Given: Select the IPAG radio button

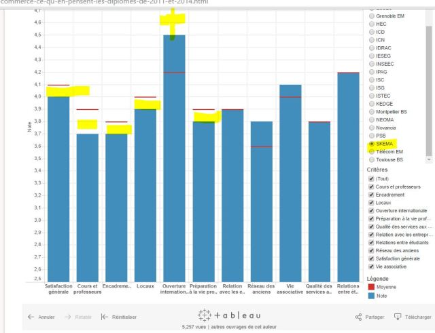Looking at the screenshot, I should tap(372, 72).
